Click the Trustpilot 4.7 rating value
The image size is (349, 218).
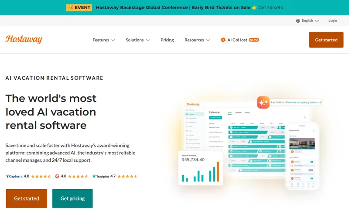click(x=113, y=176)
